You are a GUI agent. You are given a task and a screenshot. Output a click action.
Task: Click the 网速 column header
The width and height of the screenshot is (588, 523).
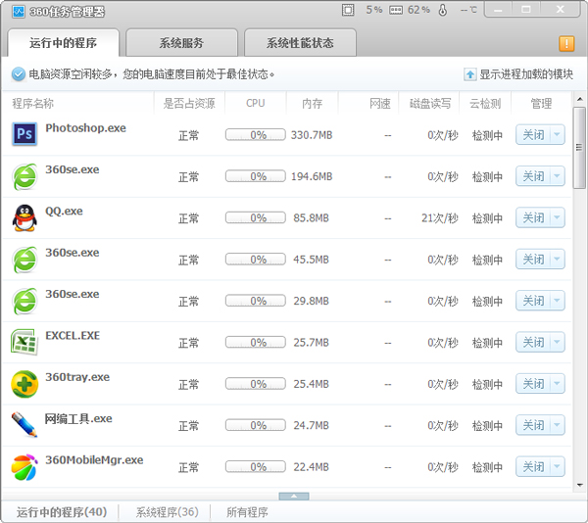click(x=380, y=104)
